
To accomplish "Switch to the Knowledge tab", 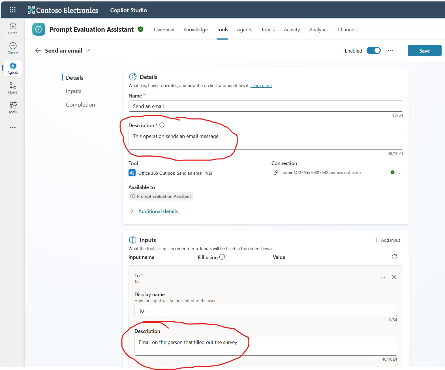I will [196, 30].
